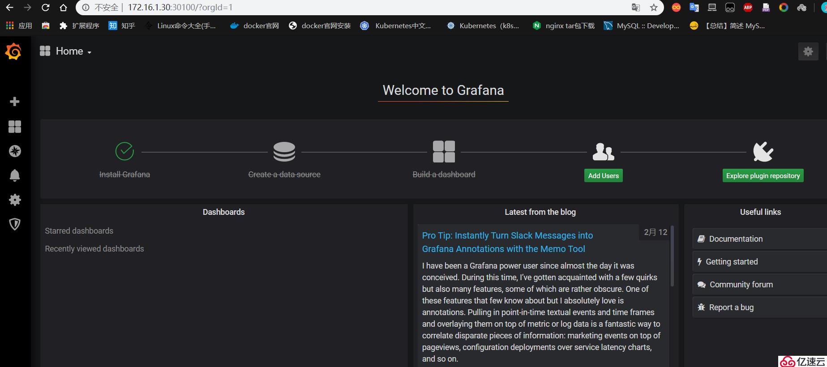Click the Welcome to Grafana title

pyautogui.click(x=443, y=90)
